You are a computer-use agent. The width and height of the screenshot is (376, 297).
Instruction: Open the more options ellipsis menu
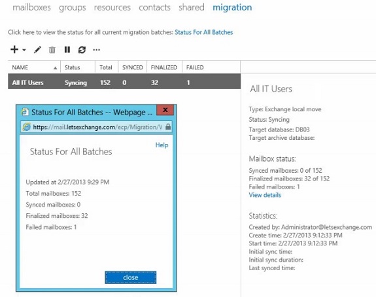[x=96, y=50]
